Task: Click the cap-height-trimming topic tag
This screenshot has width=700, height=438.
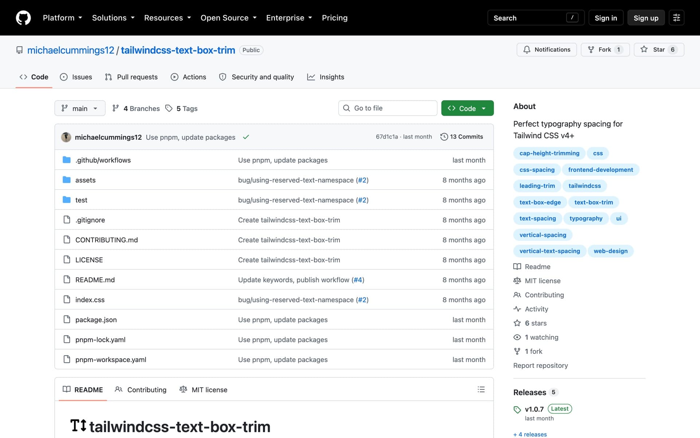Action: point(549,153)
